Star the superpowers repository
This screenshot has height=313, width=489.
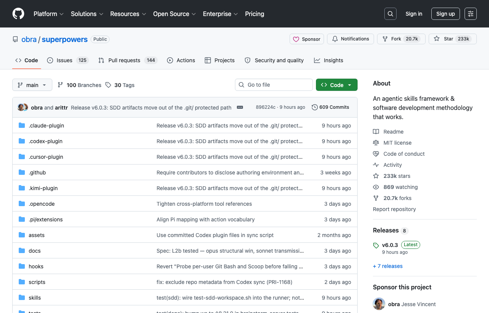pos(453,39)
